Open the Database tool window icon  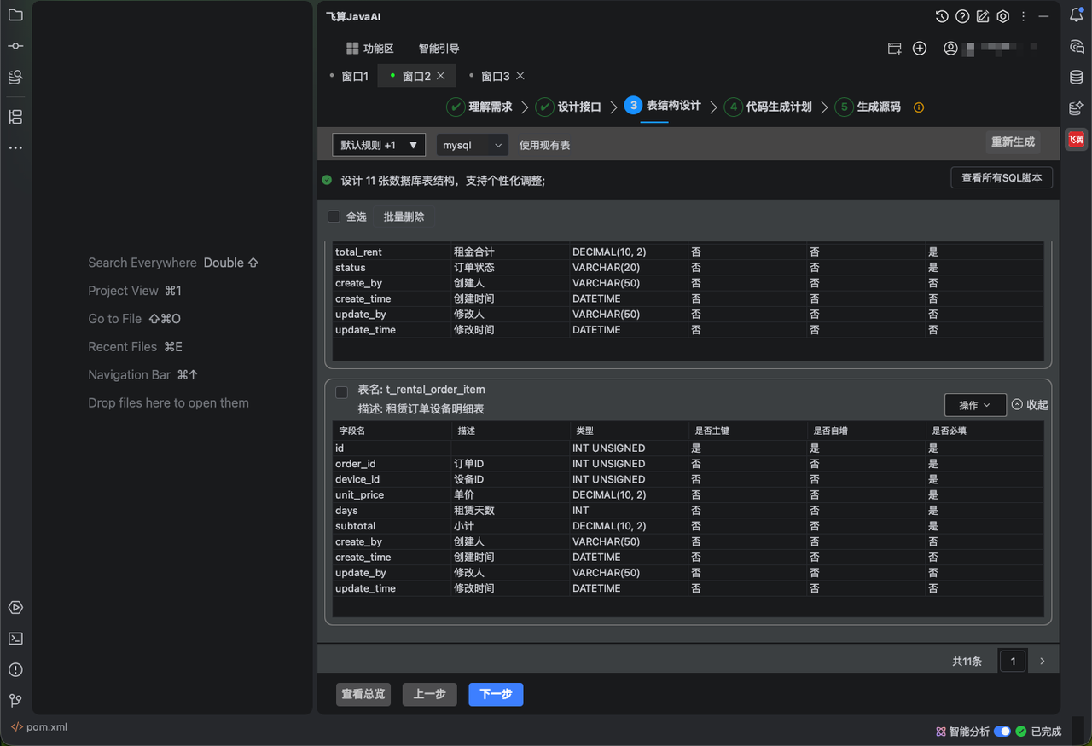1077,78
